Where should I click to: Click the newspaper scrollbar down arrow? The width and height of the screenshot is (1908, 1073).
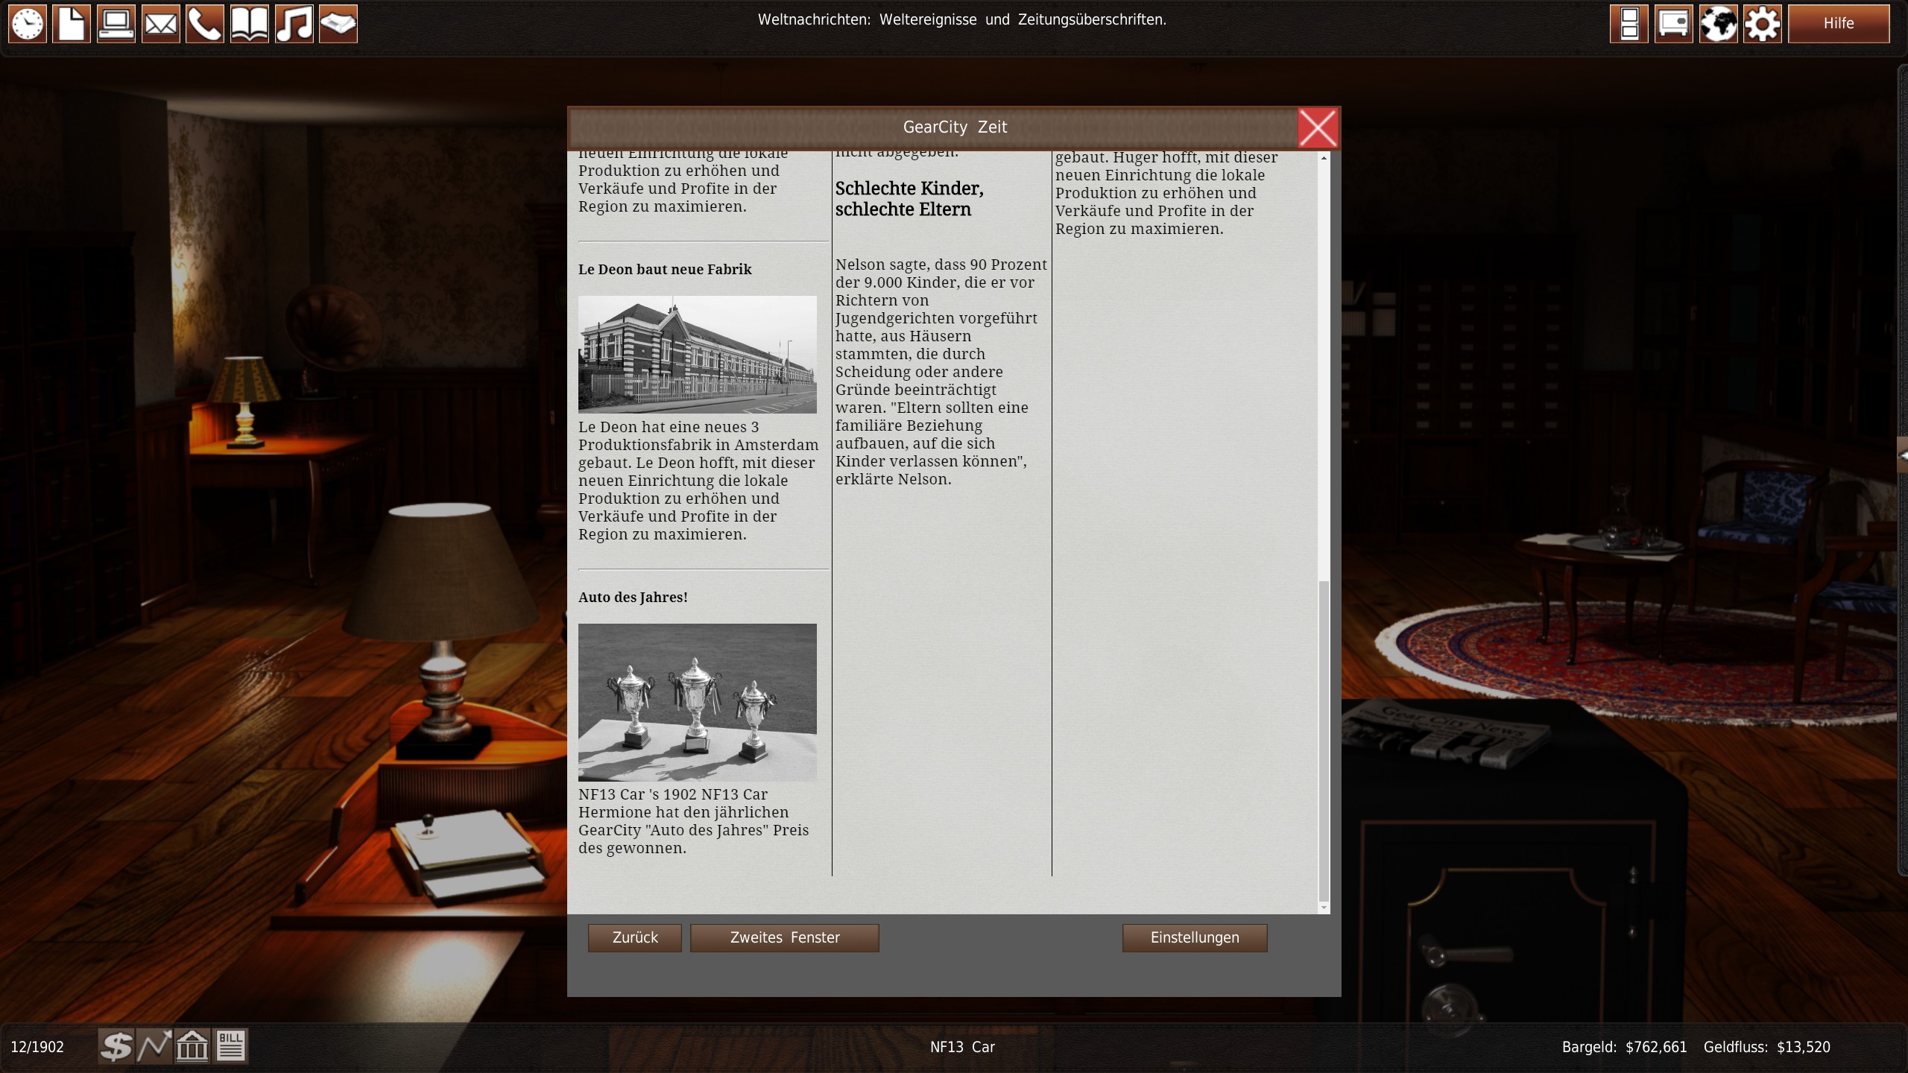tap(1324, 907)
